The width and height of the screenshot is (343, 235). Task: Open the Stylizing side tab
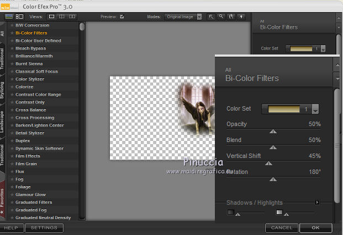click(x=2, y=90)
